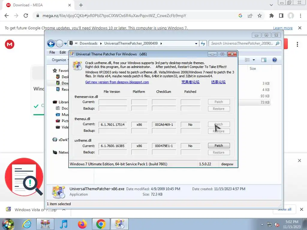Open the Chrome three-dot menu
Screen dimensions: 307x230
point(300,16)
